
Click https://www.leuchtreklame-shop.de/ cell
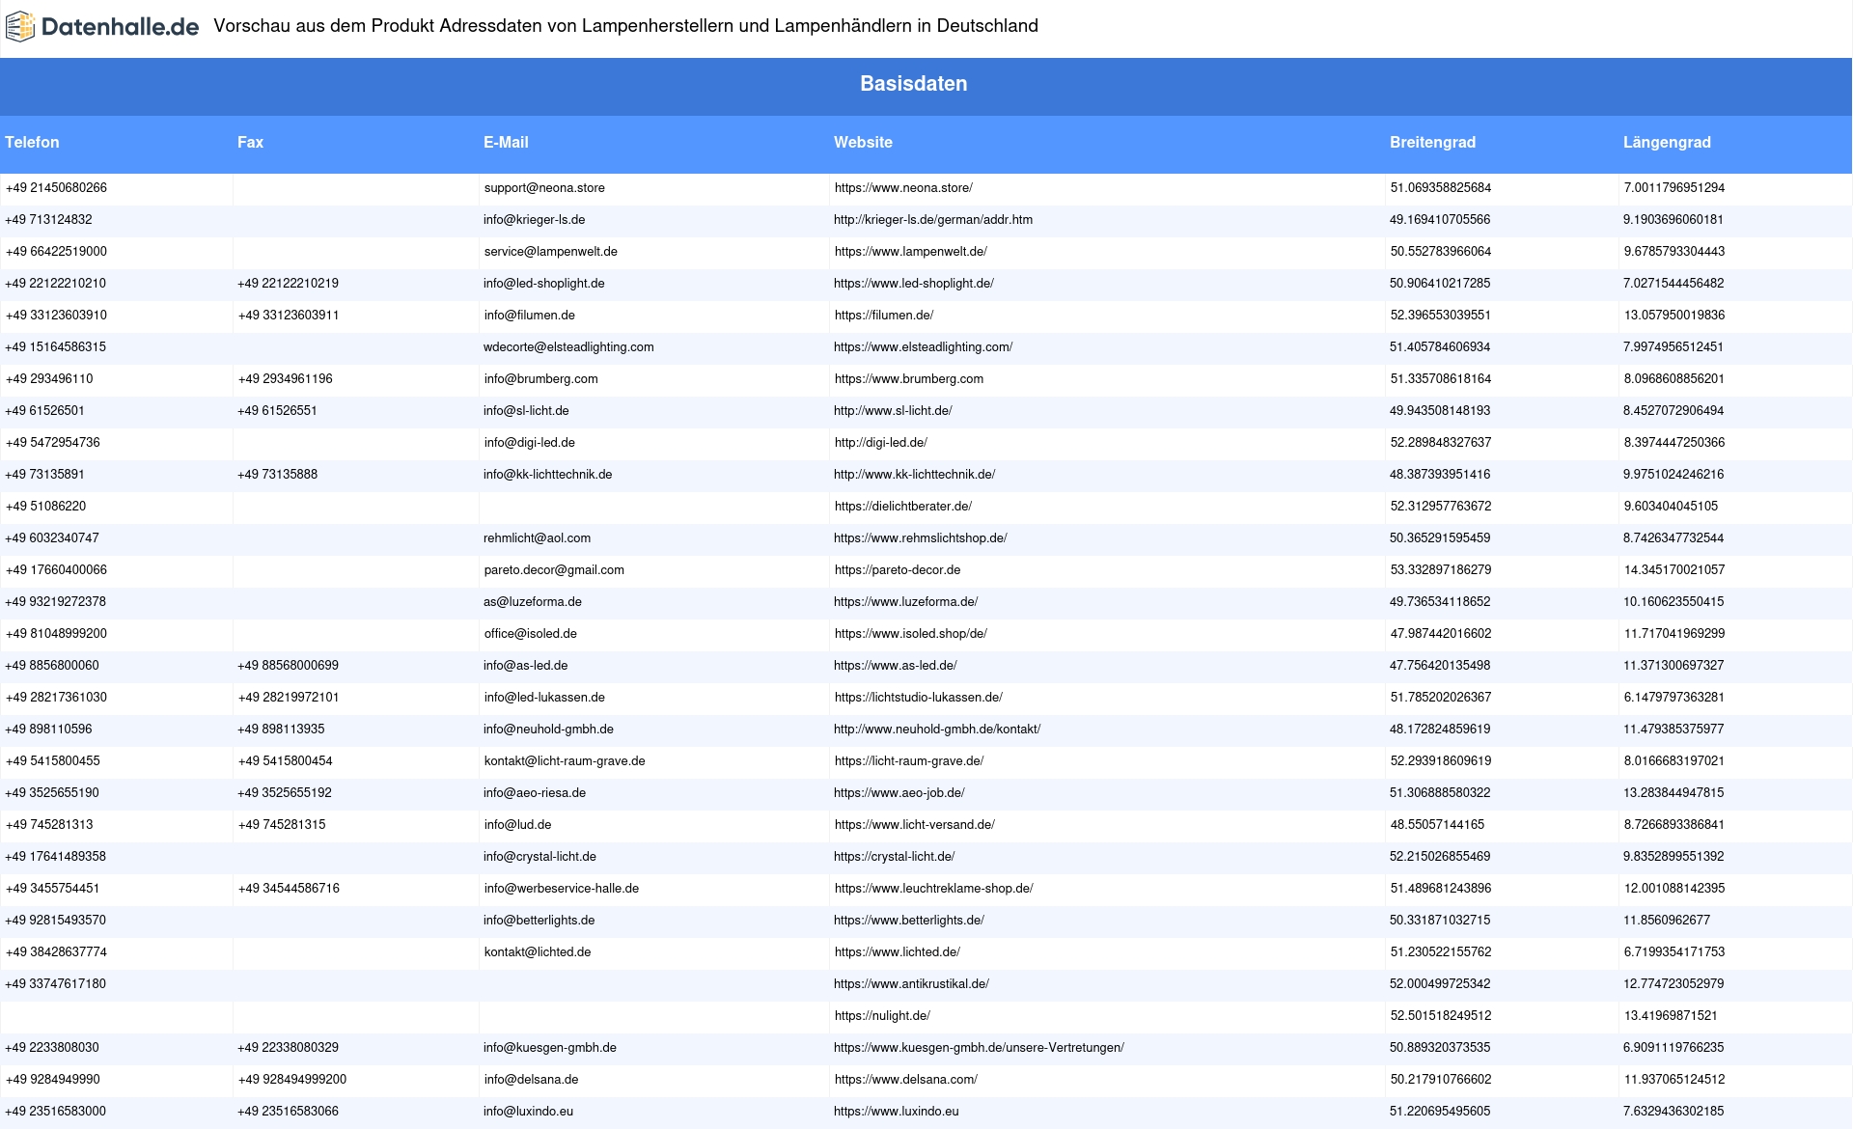tap(934, 889)
